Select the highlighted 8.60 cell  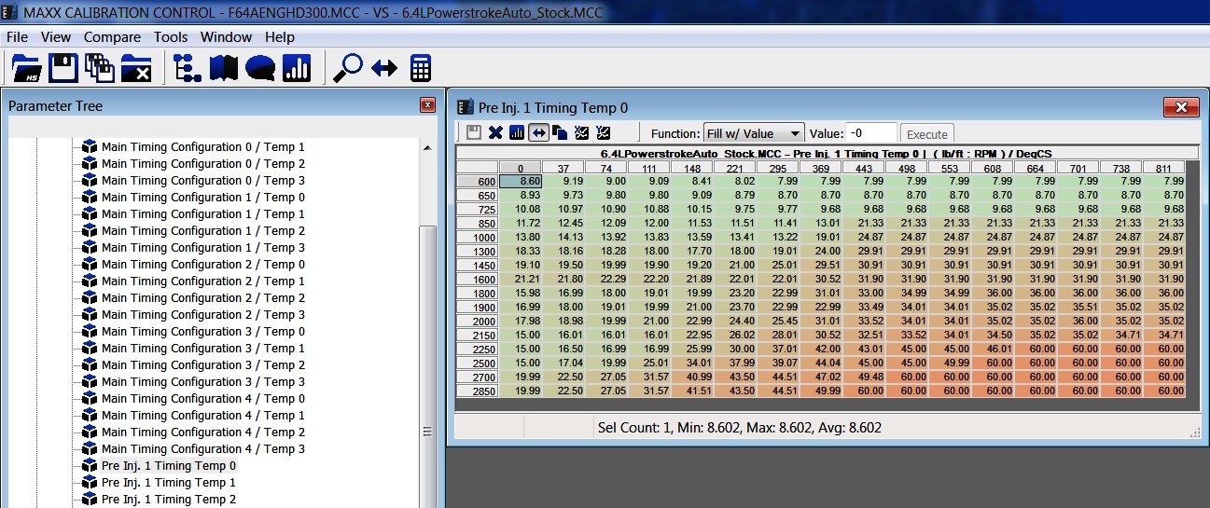pos(521,181)
